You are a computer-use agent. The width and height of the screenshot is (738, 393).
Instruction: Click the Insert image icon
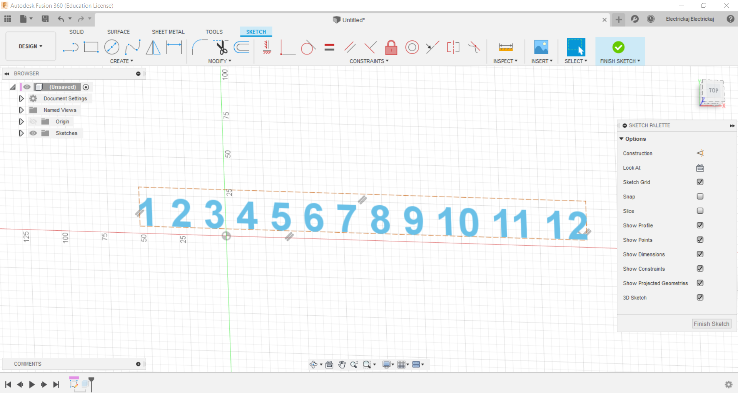click(541, 47)
